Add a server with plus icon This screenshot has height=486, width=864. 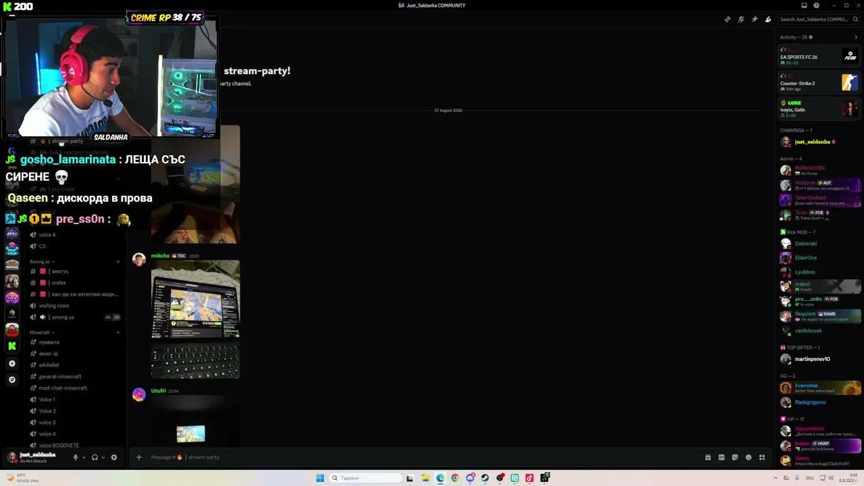point(11,363)
